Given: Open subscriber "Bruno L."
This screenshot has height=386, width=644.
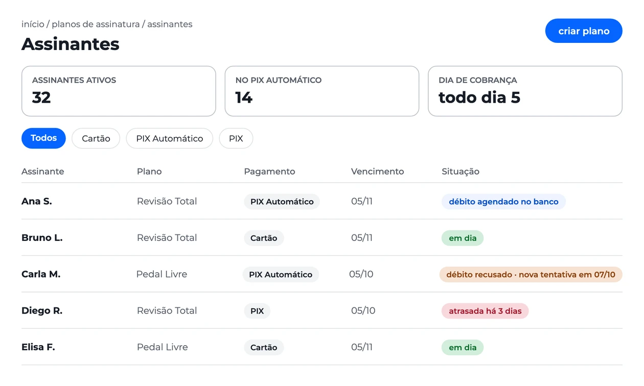Looking at the screenshot, I should click(42, 237).
